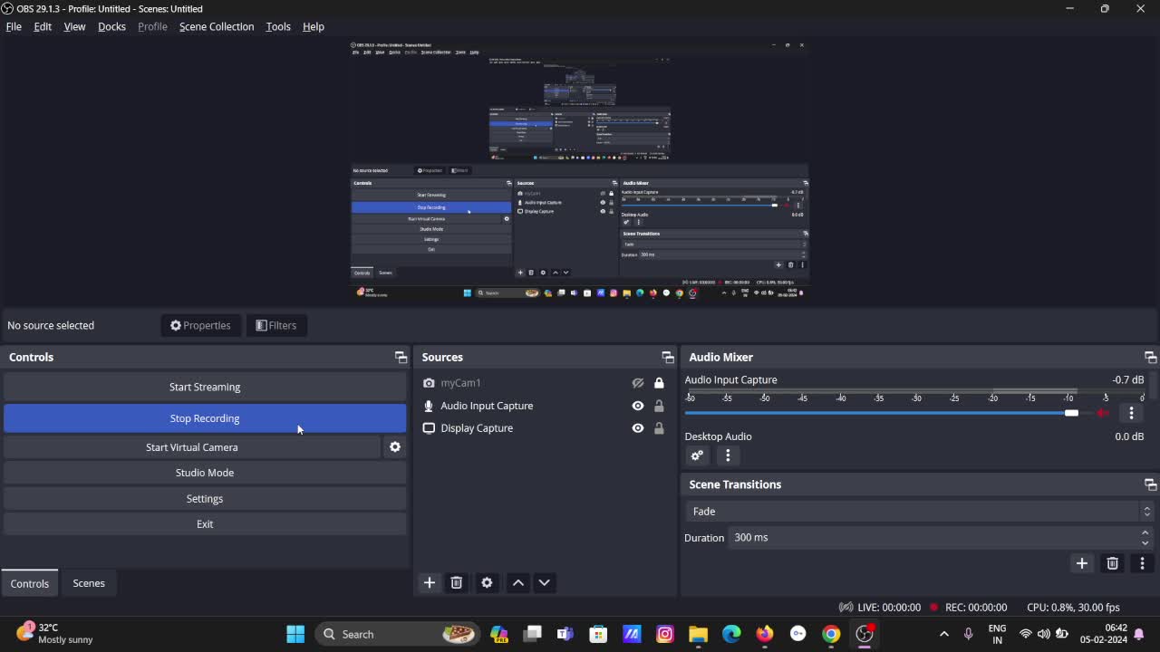This screenshot has height=652, width=1160.
Task: Open source properties gear in Sources toolbar
Action: [487, 583]
